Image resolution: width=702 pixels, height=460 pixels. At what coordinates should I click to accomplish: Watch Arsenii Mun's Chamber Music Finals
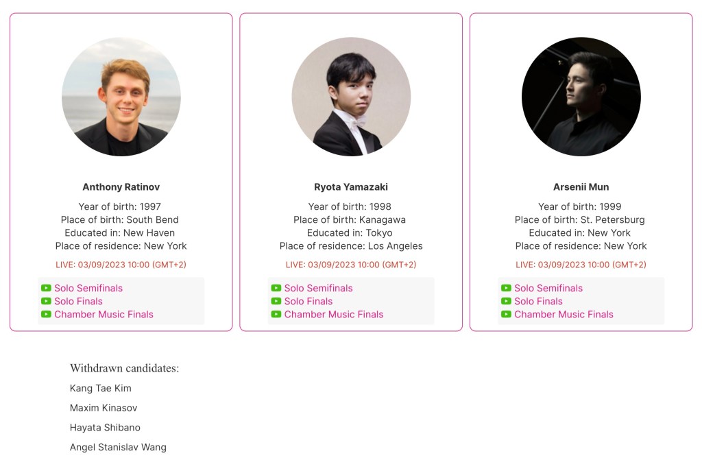[x=564, y=315]
